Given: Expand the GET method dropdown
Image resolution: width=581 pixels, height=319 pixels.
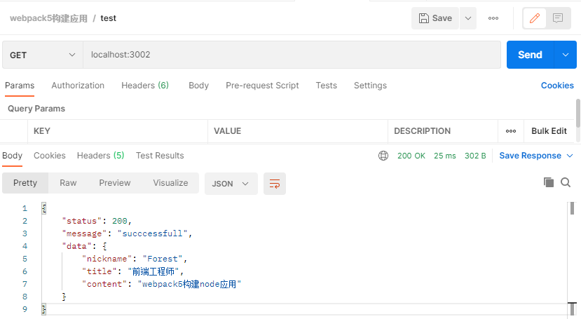Looking at the screenshot, I should point(42,55).
